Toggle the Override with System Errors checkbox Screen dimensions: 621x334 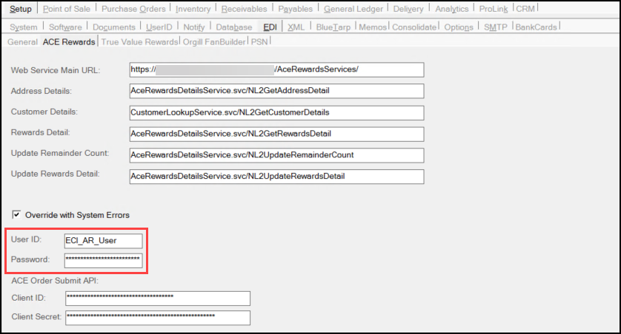click(16, 215)
